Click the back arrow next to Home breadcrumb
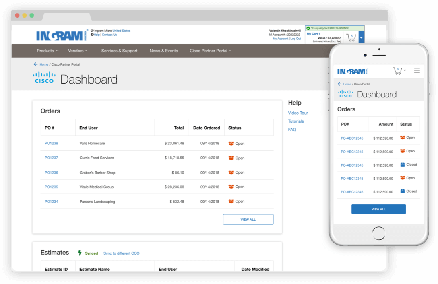The width and height of the screenshot is (438, 284). (x=36, y=64)
